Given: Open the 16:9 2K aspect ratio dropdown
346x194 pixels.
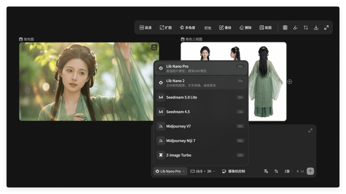Looking at the screenshot, I should [203, 171].
